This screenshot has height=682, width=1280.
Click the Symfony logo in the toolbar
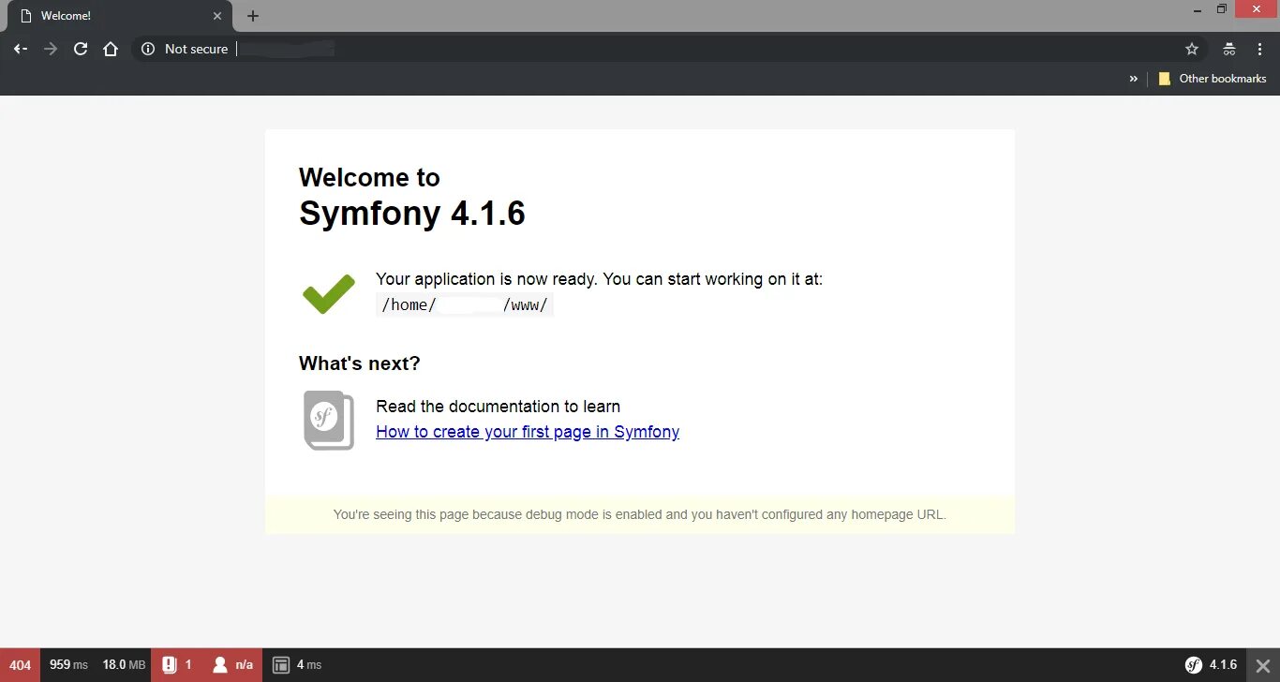[1194, 665]
